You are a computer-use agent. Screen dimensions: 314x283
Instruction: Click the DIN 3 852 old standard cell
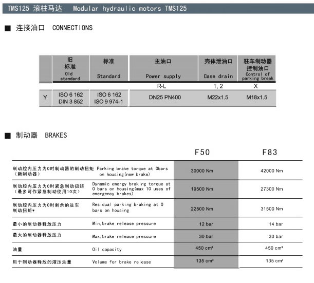point(69,102)
